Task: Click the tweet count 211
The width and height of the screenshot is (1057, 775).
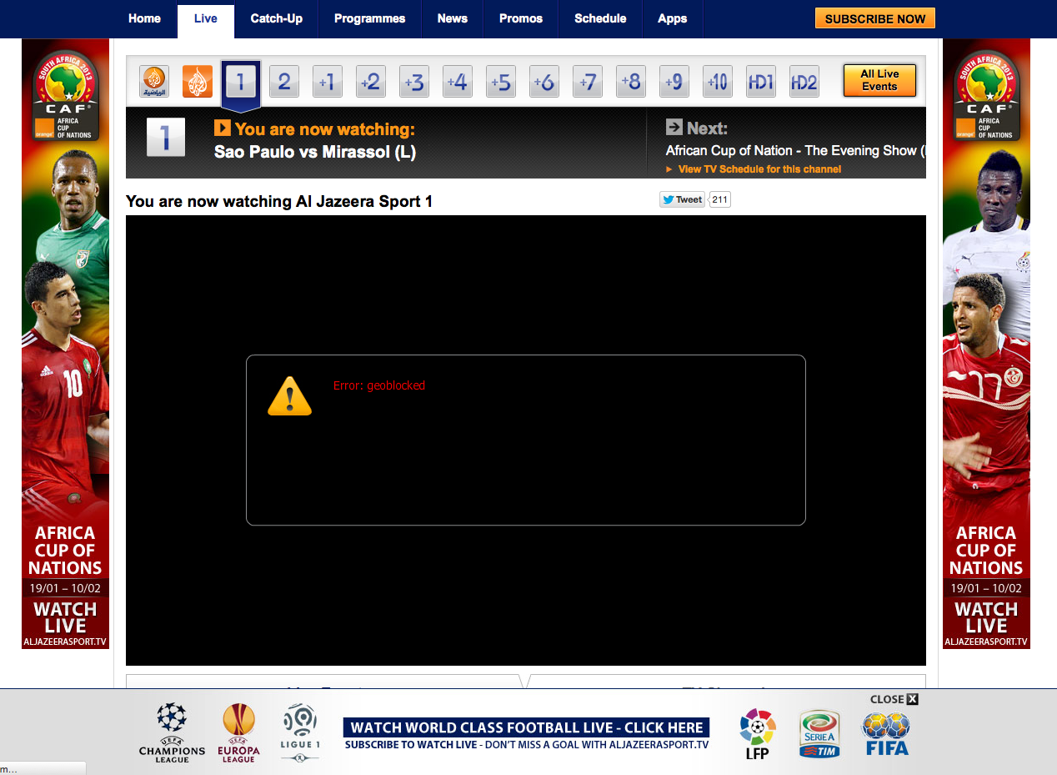Action: click(719, 200)
